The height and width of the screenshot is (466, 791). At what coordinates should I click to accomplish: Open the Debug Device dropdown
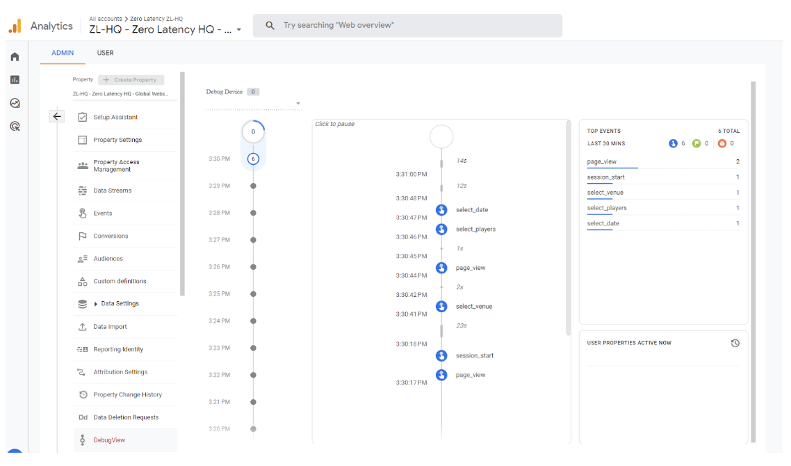pos(253,104)
